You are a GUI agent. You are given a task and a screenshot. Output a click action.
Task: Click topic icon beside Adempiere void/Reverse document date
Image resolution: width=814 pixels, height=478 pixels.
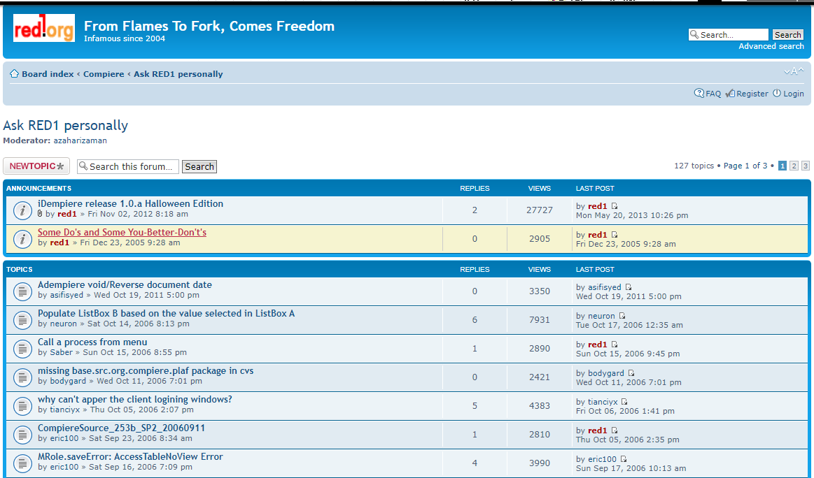tap(22, 291)
